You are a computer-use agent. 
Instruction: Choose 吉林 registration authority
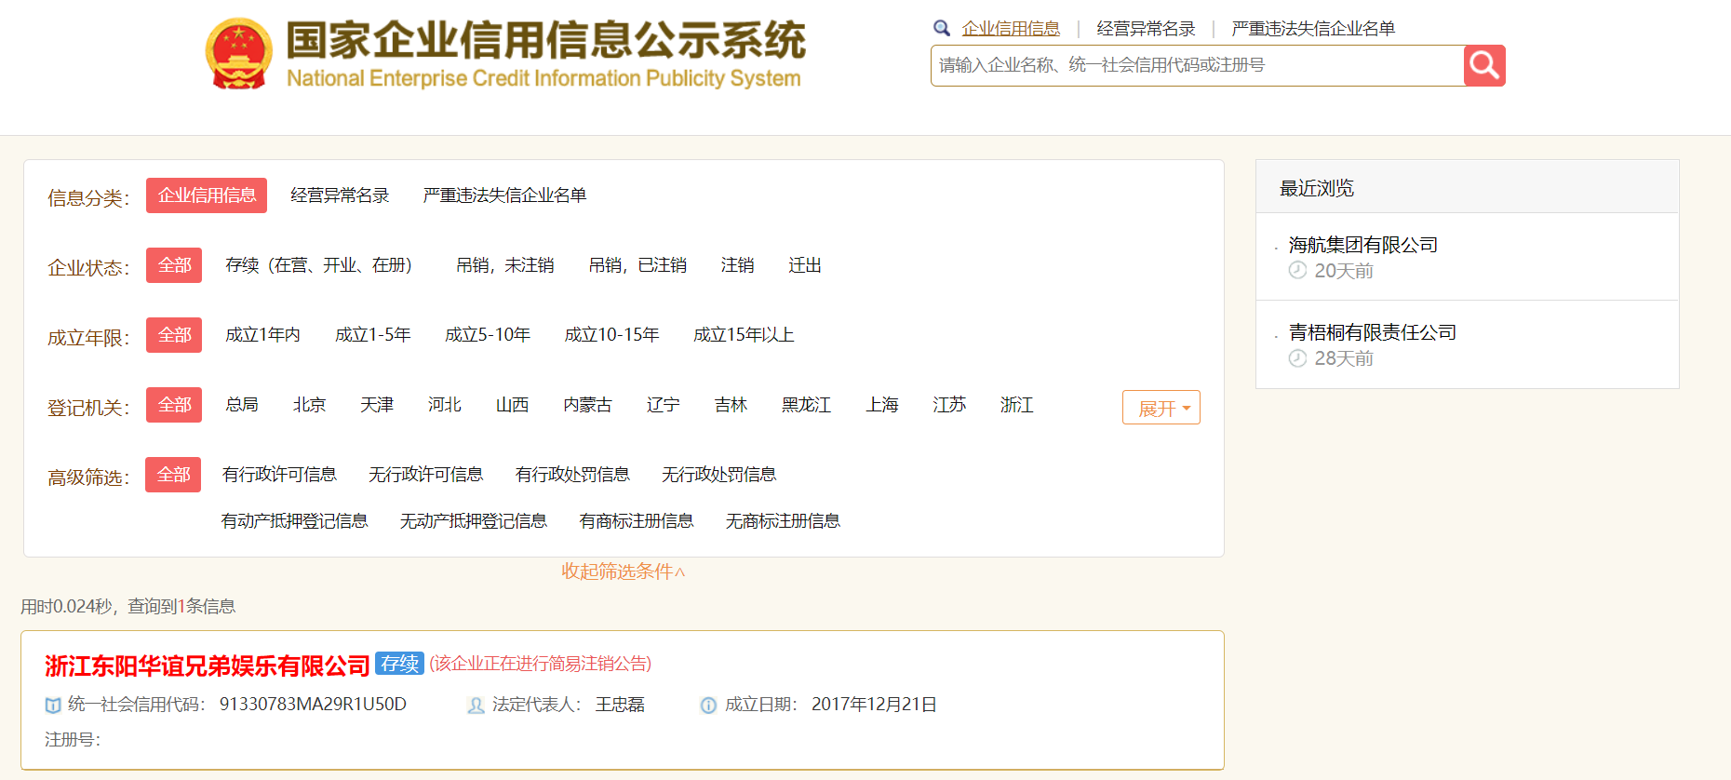(x=731, y=405)
